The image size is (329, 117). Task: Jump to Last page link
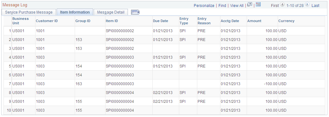315,6
